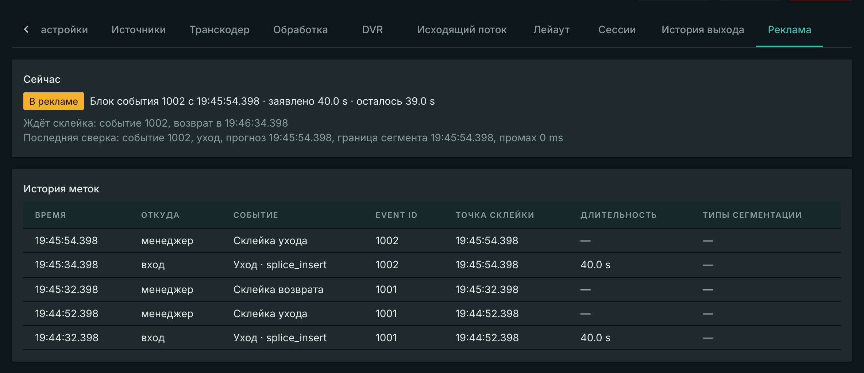The height and width of the screenshot is (373, 864).
Task: Go to the Обработка tab
Action: point(300,30)
